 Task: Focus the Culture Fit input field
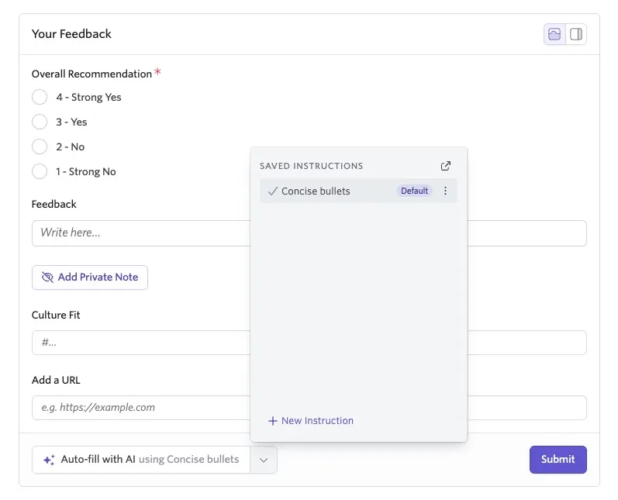tap(141, 343)
